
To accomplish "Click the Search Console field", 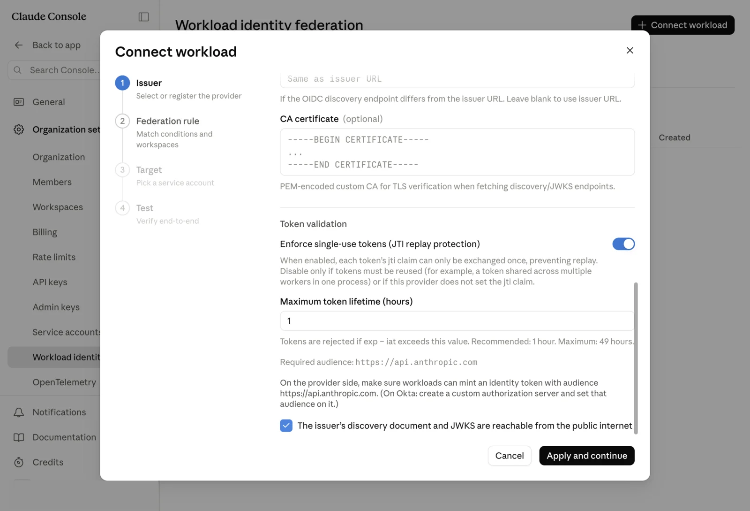I will pos(54,70).
